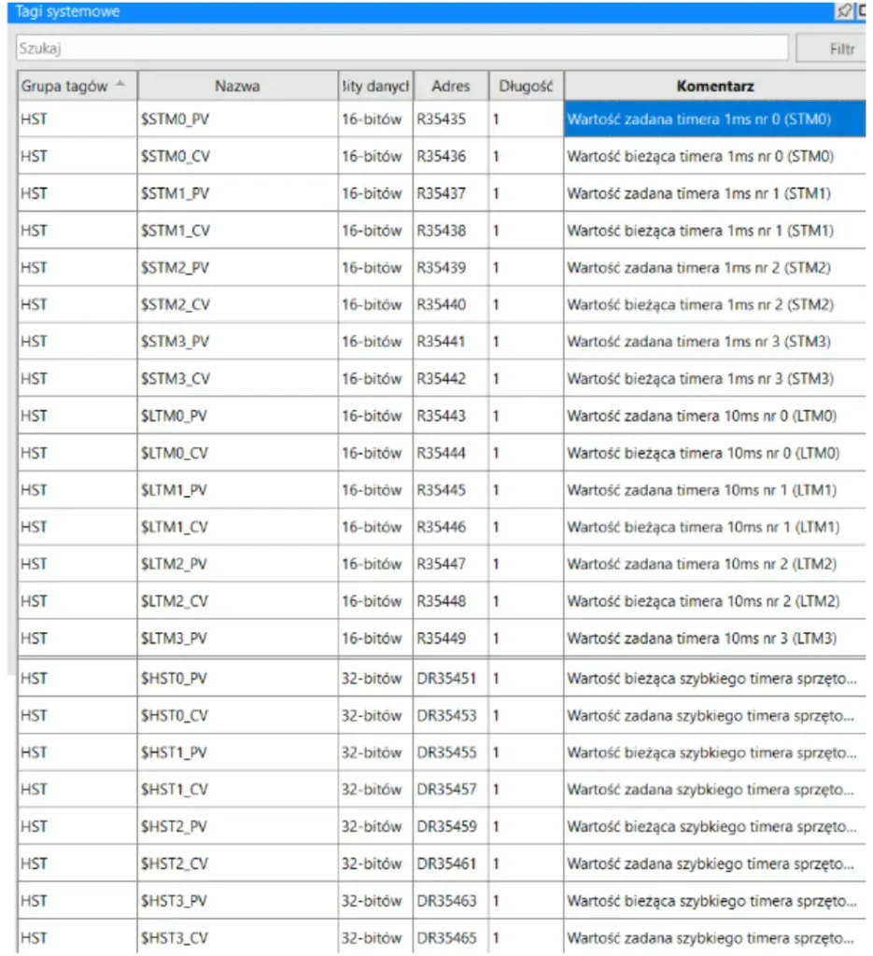Select address R35444 in the table
Viewport: 873px width, 956px height.
coord(442,453)
